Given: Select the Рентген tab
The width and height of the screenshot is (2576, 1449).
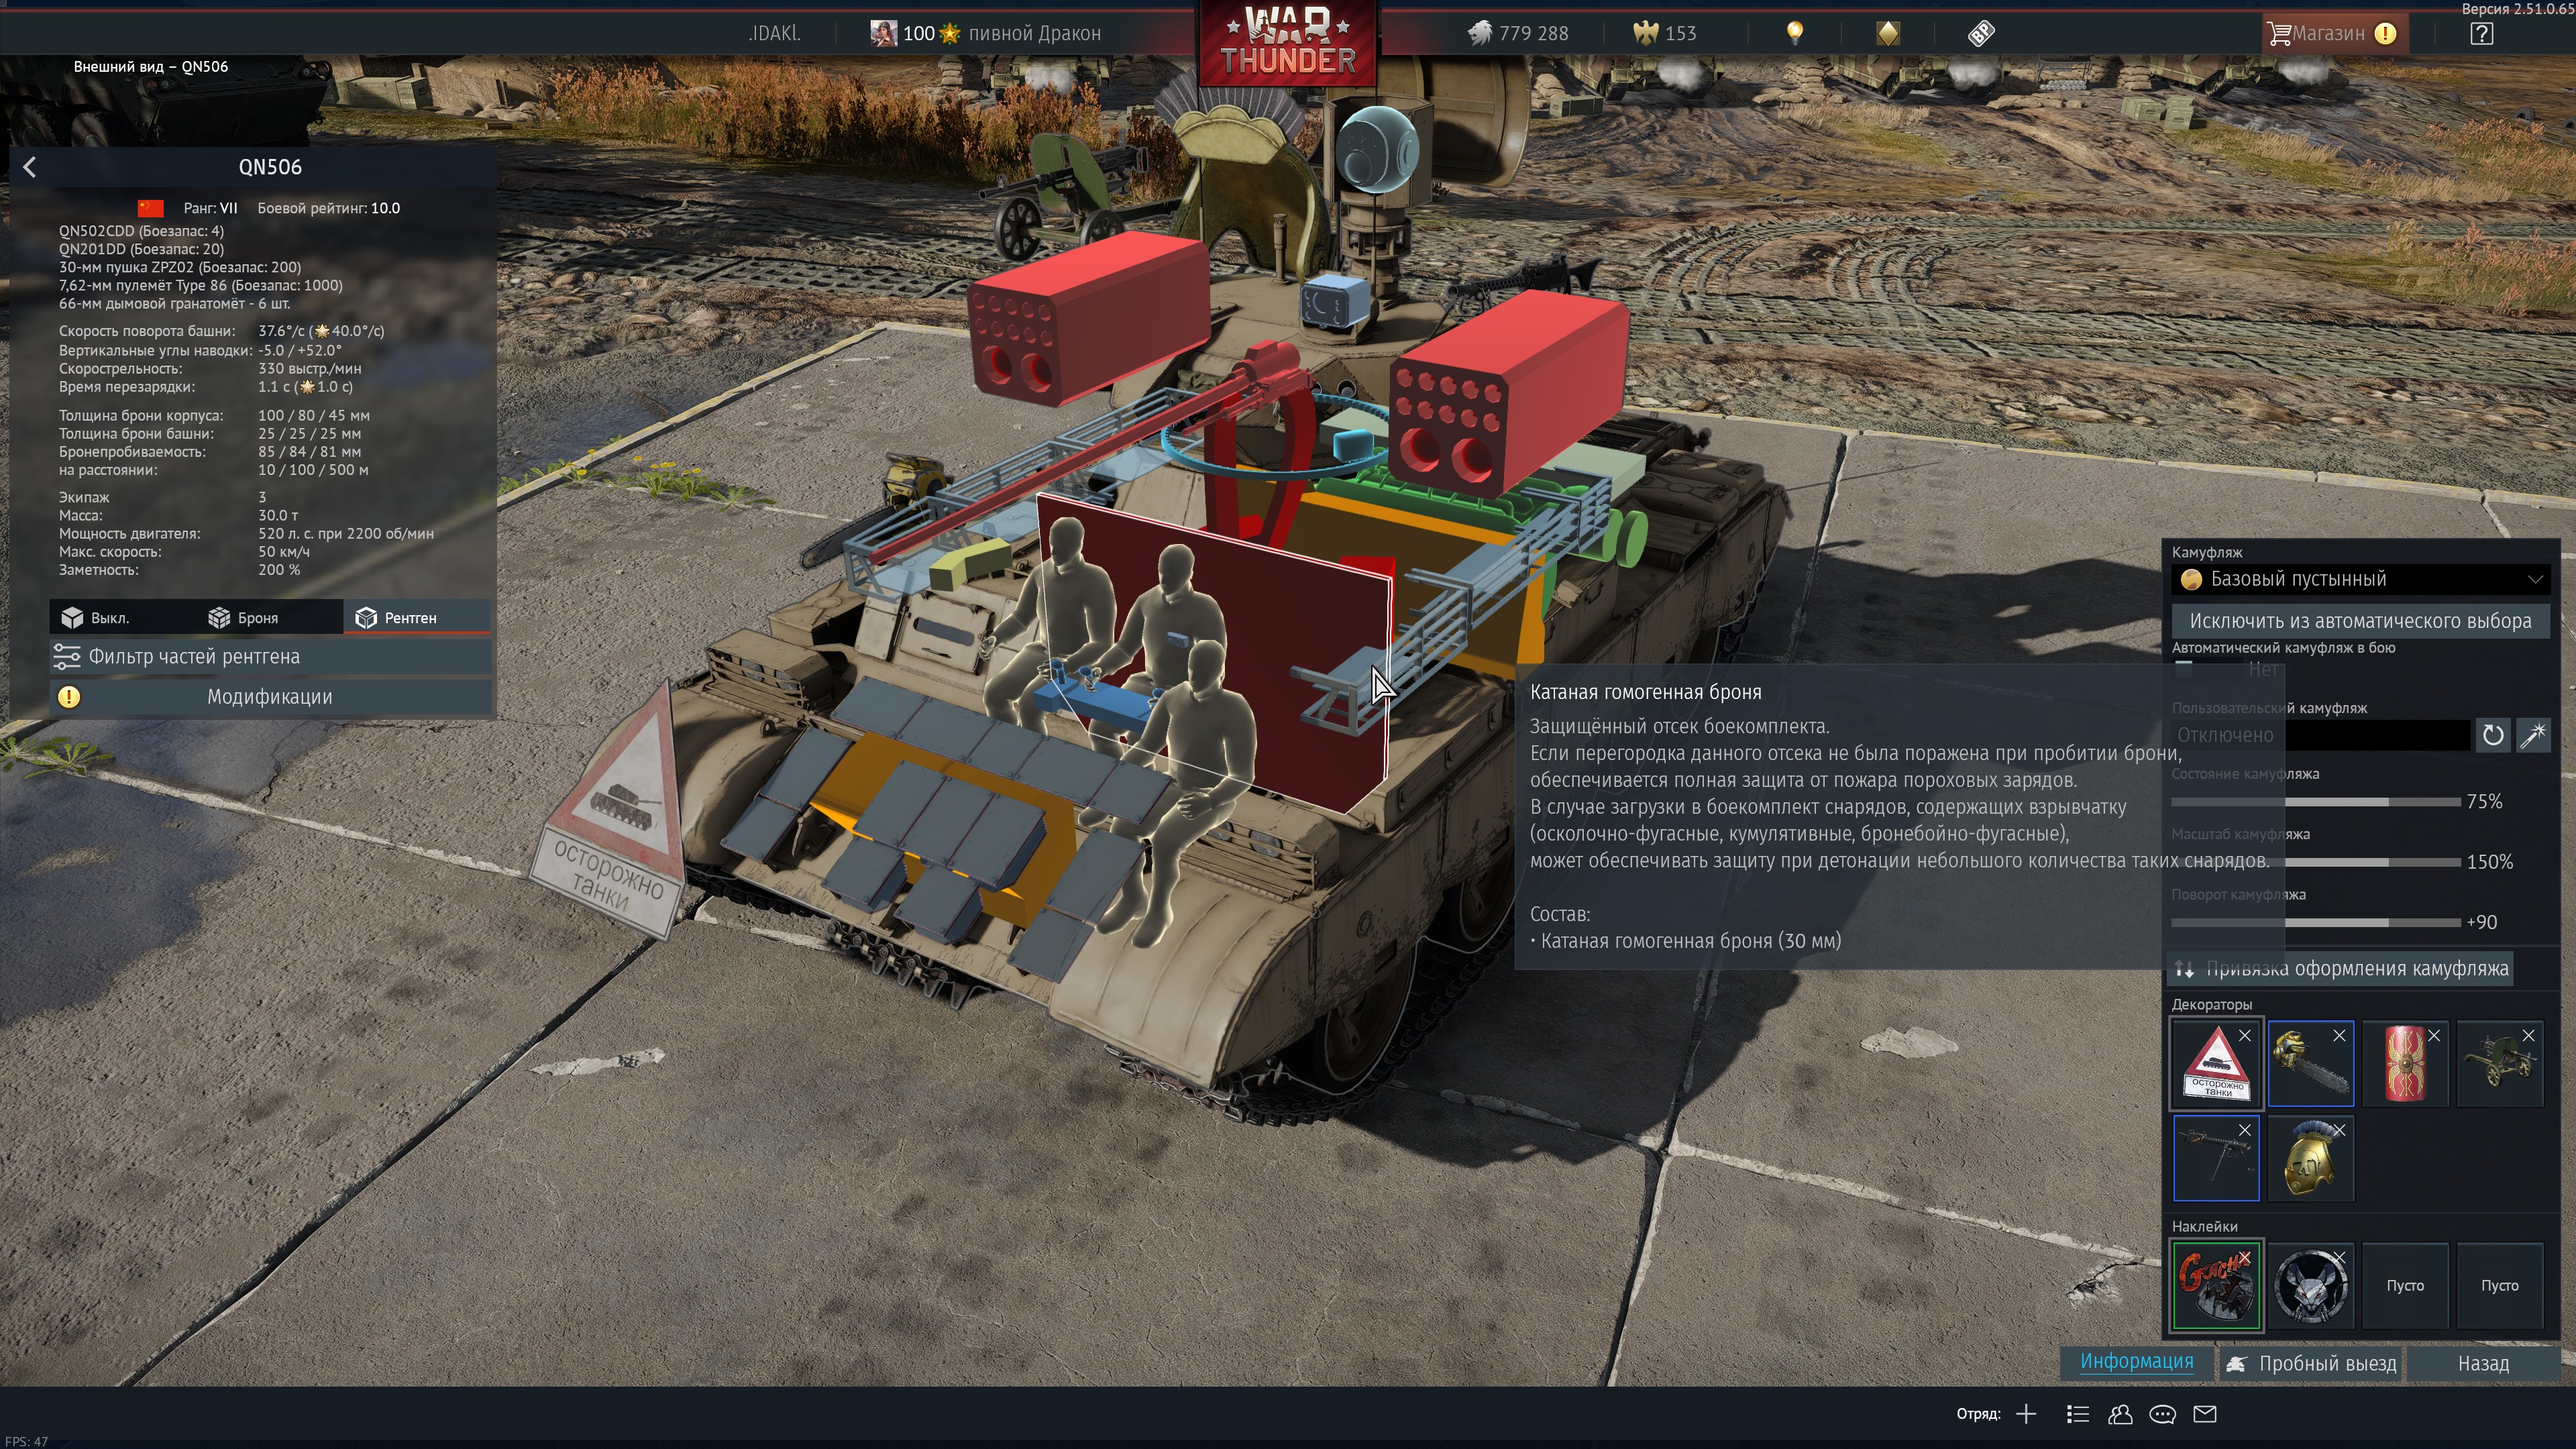Looking at the screenshot, I should 397,618.
